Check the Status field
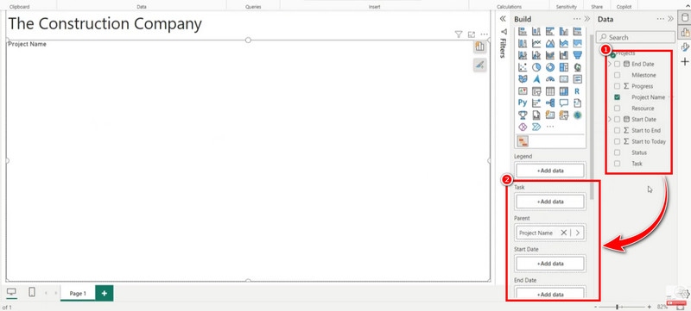 [x=617, y=152]
